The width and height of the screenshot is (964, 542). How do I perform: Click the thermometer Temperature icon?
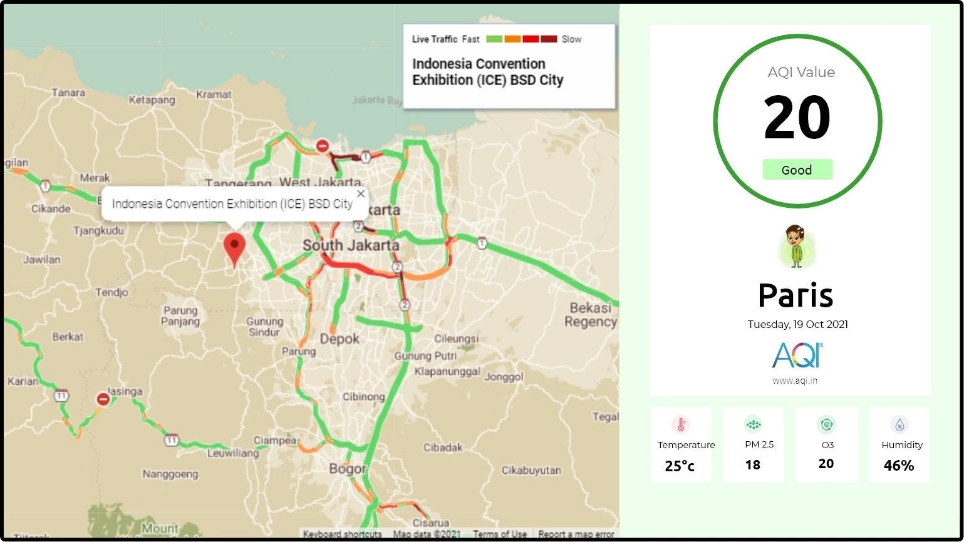point(681,424)
